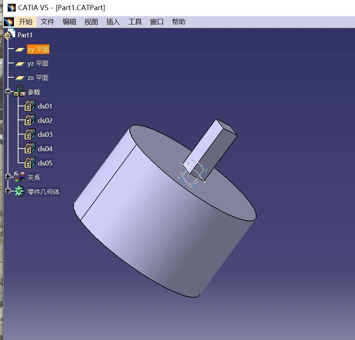355x340 pixels.
Task: Select the highlighted xy 平面 label
Action: pyautogui.click(x=38, y=49)
